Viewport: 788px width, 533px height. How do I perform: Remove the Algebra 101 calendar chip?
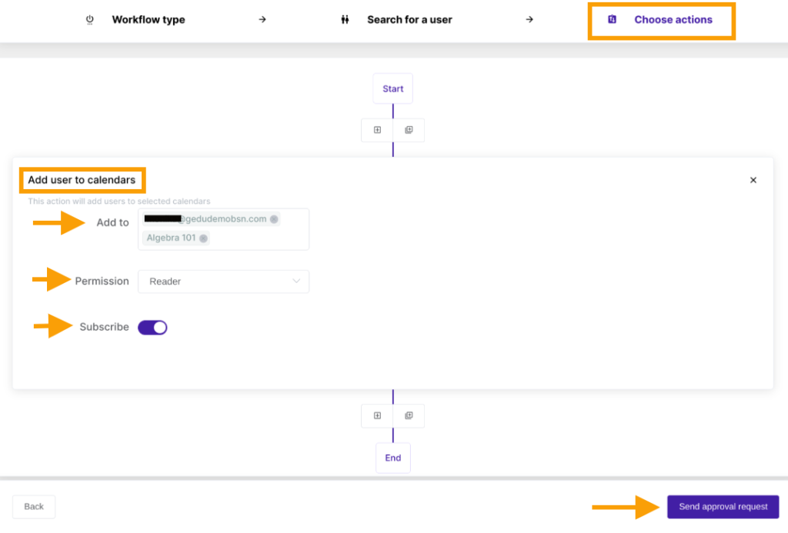click(203, 238)
